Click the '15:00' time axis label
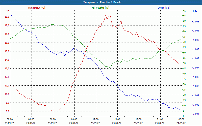Image resolution: width=202 pixels, height=126 pixels. [x=117, y=119]
